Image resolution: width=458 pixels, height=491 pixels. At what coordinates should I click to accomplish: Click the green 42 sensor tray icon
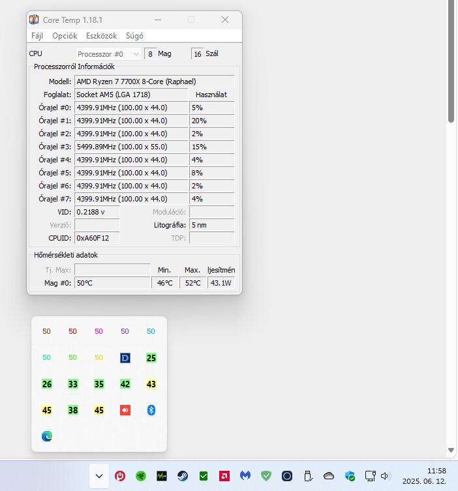125,384
